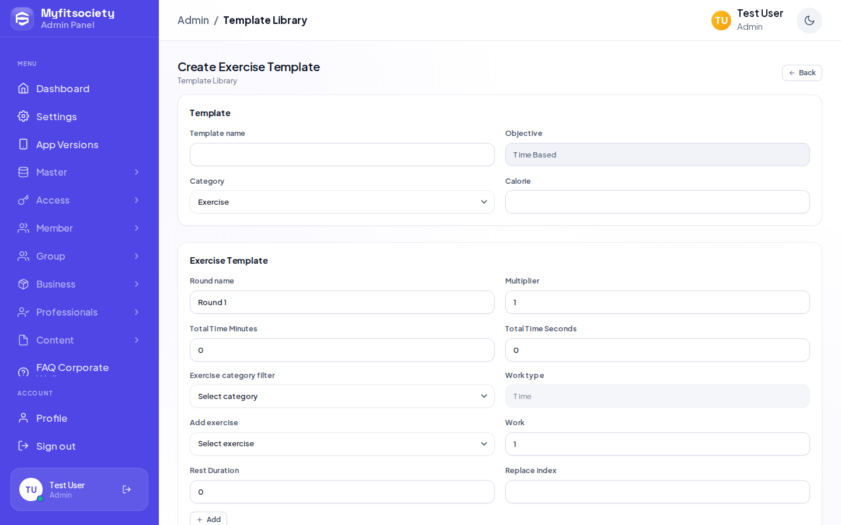This screenshot has height=525, width=841.
Task: Click the Add button below Rest Duration
Action: pyautogui.click(x=208, y=519)
